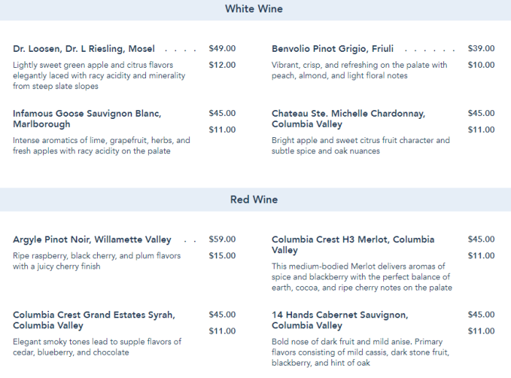
Task: Click the $12.00 Riesling glass price
Action: click(x=222, y=65)
